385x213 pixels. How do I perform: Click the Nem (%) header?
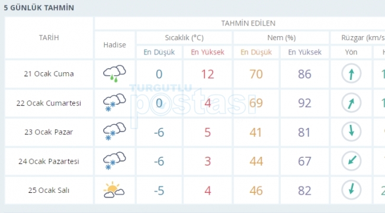pyautogui.click(x=281, y=38)
